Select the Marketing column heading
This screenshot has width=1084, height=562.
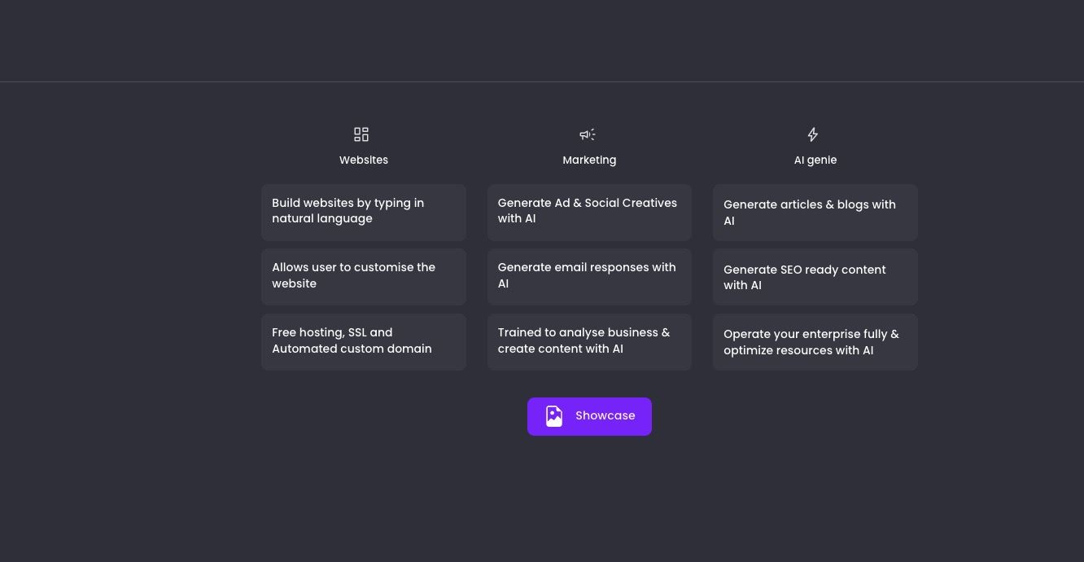pos(589,160)
